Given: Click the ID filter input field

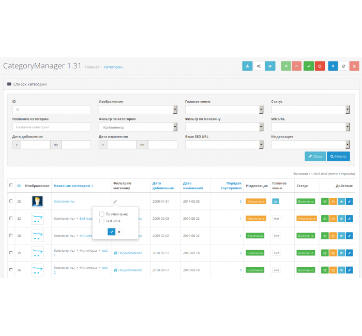Looking at the screenshot, I should [x=52, y=110].
